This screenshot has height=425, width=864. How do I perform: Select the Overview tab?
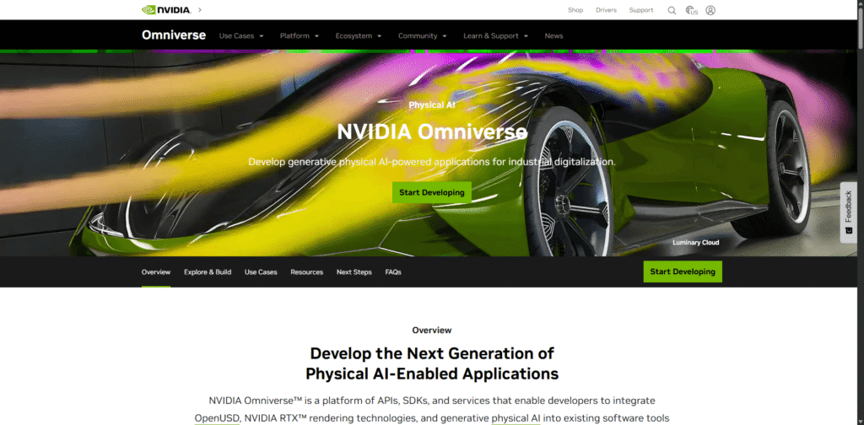click(x=156, y=272)
